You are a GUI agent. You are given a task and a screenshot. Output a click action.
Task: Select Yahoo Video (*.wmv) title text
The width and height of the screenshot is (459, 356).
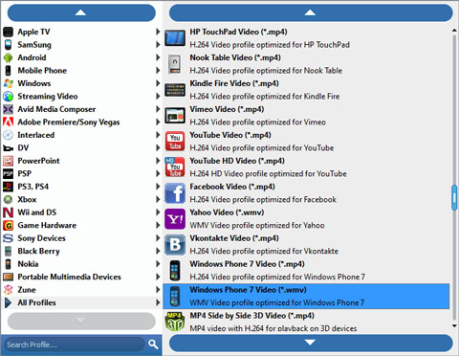point(227,212)
